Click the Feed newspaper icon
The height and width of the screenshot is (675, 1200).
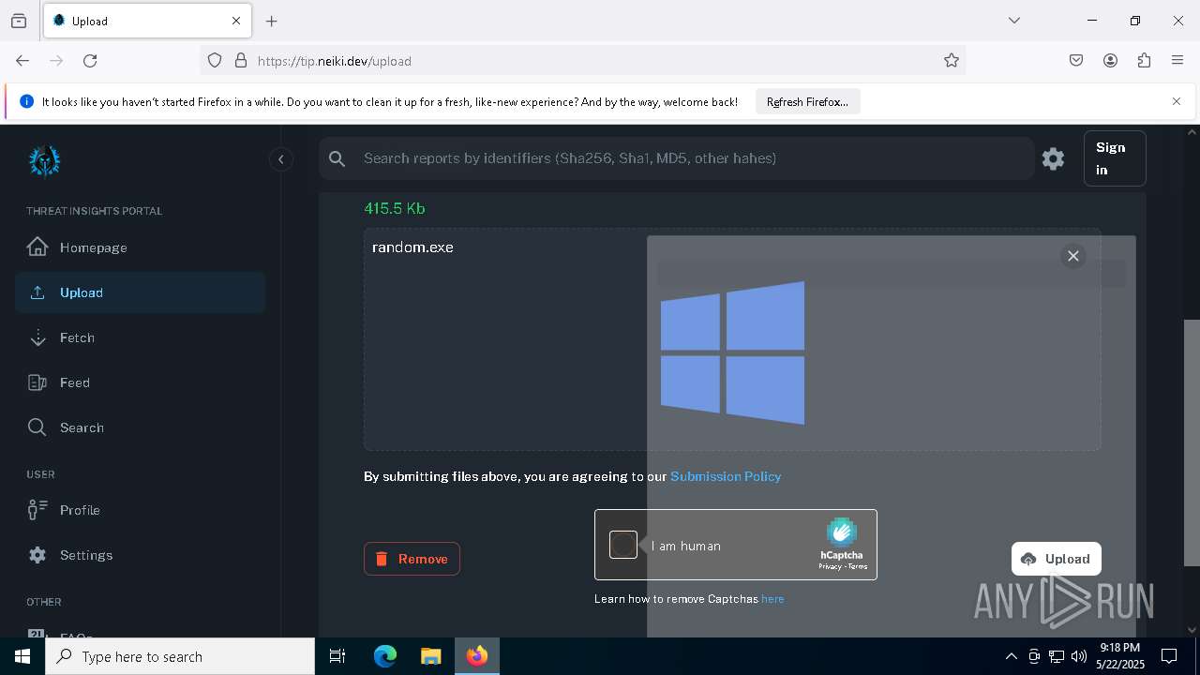pos(37,382)
